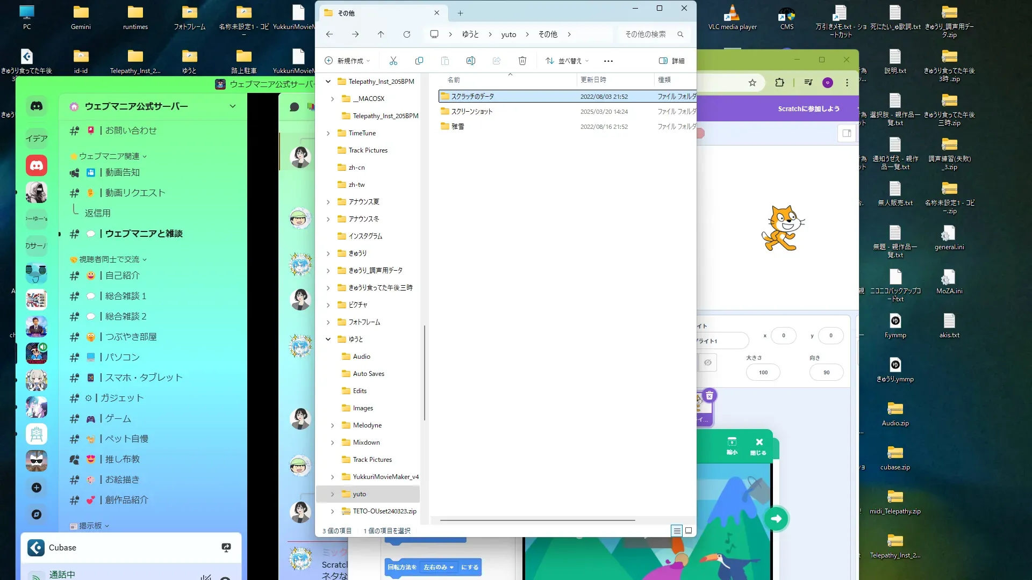Viewport: 1032px width, 580px height.
Task: Click yuto in the address breadcrumb
Action: 508,34
